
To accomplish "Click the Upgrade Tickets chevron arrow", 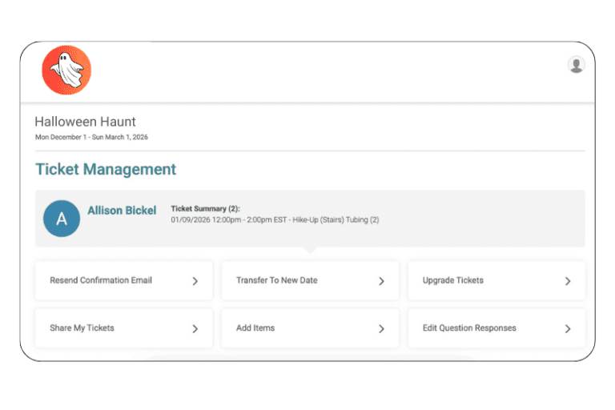I will 568,281.
